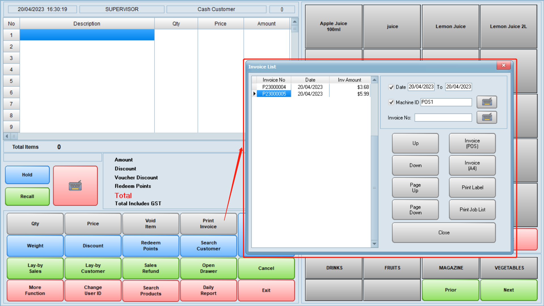
Task: Click the scroll arrow atop the sales grid
Action: point(295,22)
